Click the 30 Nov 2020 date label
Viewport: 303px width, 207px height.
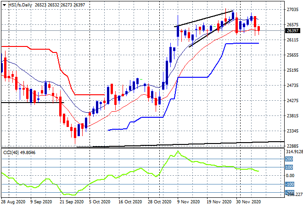[248, 202]
